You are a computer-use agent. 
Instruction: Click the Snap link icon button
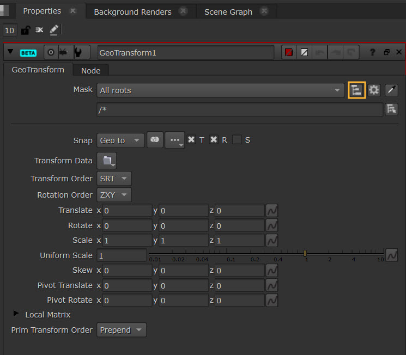(x=155, y=140)
